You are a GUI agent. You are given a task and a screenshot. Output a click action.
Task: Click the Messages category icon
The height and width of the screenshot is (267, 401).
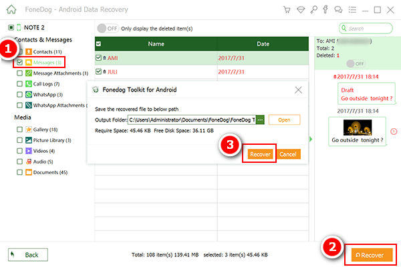tap(29, 63)
